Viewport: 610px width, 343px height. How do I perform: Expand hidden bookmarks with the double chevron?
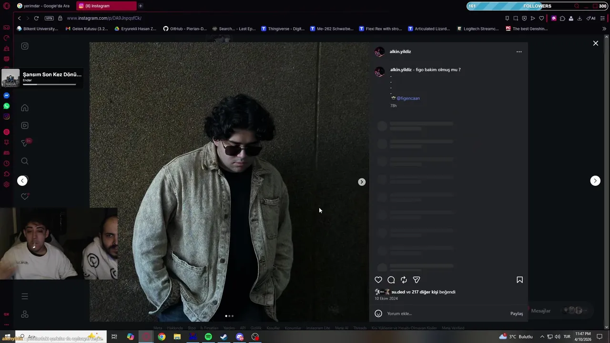pos(604,29)
